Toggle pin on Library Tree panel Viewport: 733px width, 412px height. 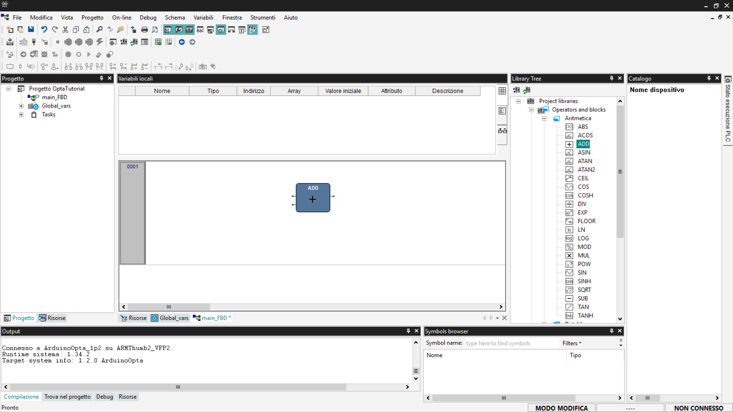612,78
